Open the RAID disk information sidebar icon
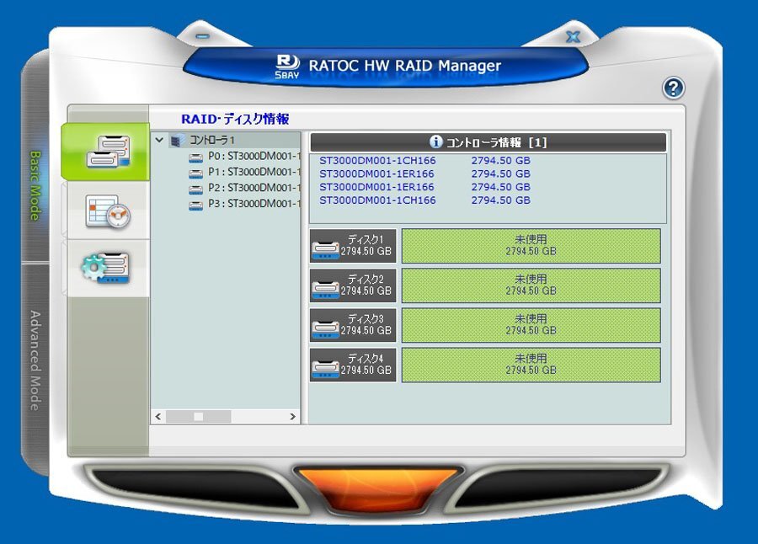 point(108,152)
